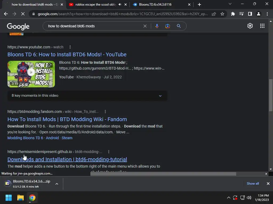Screen dimensions: 273x204
Task: Open the Chrome three-dot menu
Action: pyautogui.click(x=267, y=14)
